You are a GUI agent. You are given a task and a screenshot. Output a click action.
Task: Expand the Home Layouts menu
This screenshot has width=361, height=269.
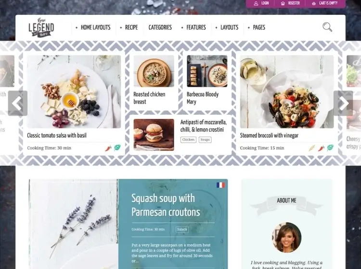[93, 27]
